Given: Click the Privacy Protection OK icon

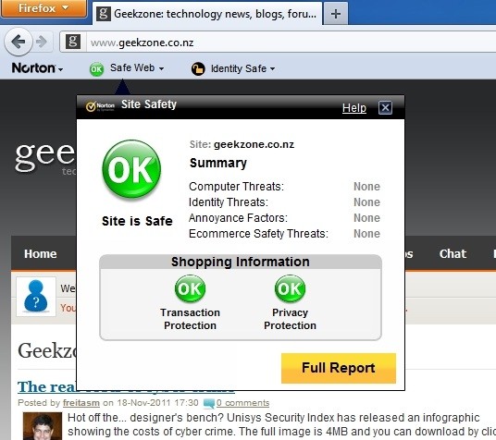Looking at the screenshot, I should pyautogui.click(x=290, y=288).
